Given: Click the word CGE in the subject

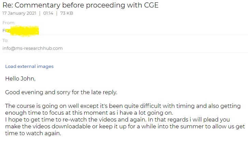Looking at the screenshot, I should pyautogui.click(x=151, y=5).
